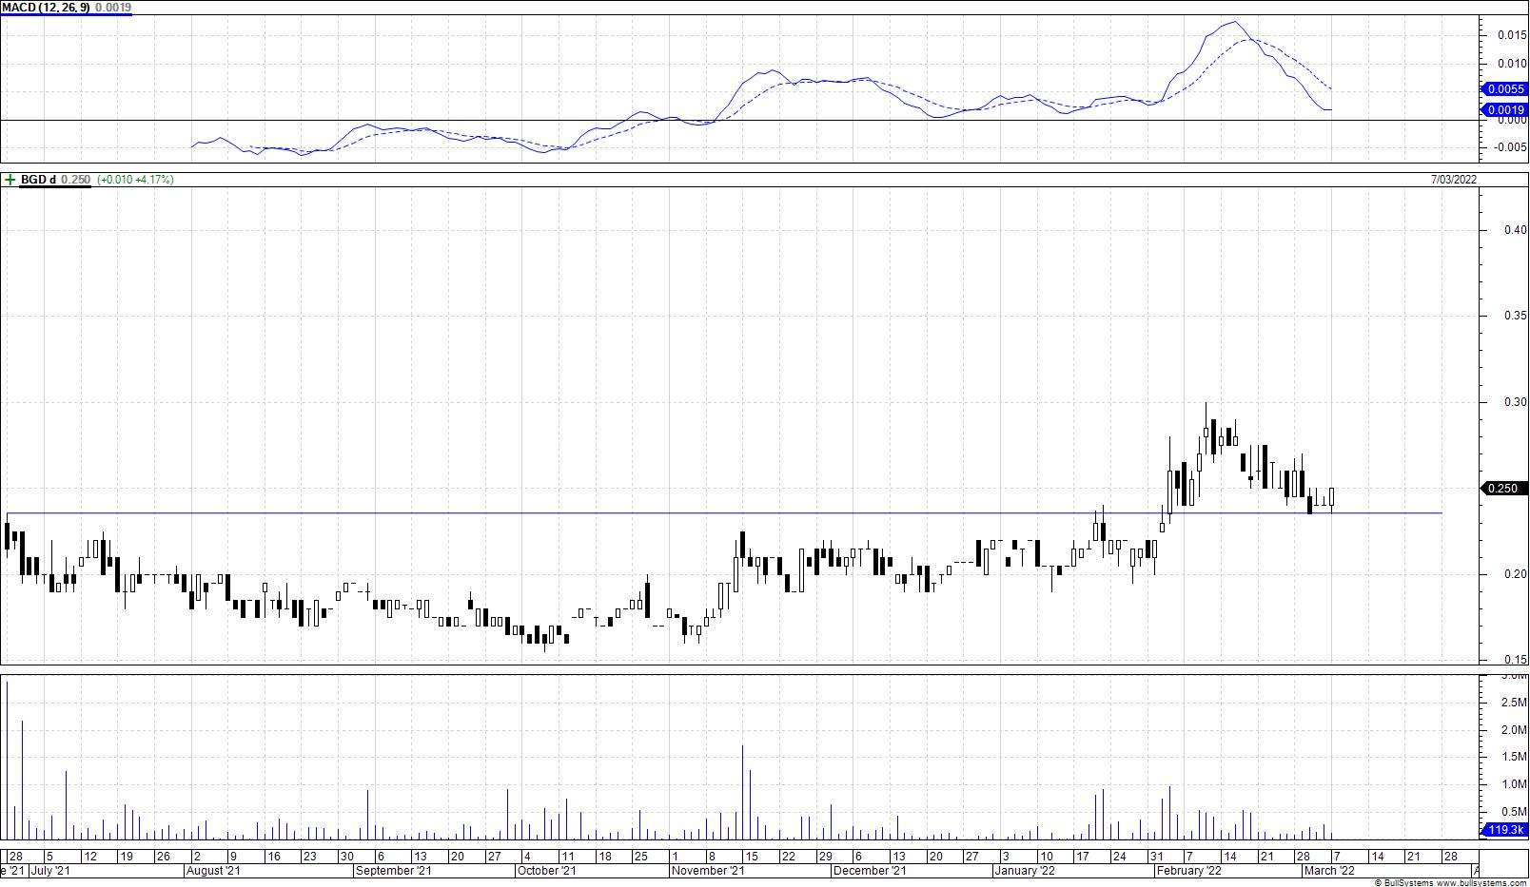Click the October '21 month label
1530x887 pixels.
[546, 871]
